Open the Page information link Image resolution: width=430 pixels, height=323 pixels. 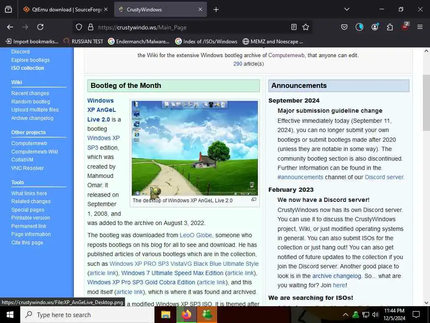pyautogui.click(x=31, y=234)
